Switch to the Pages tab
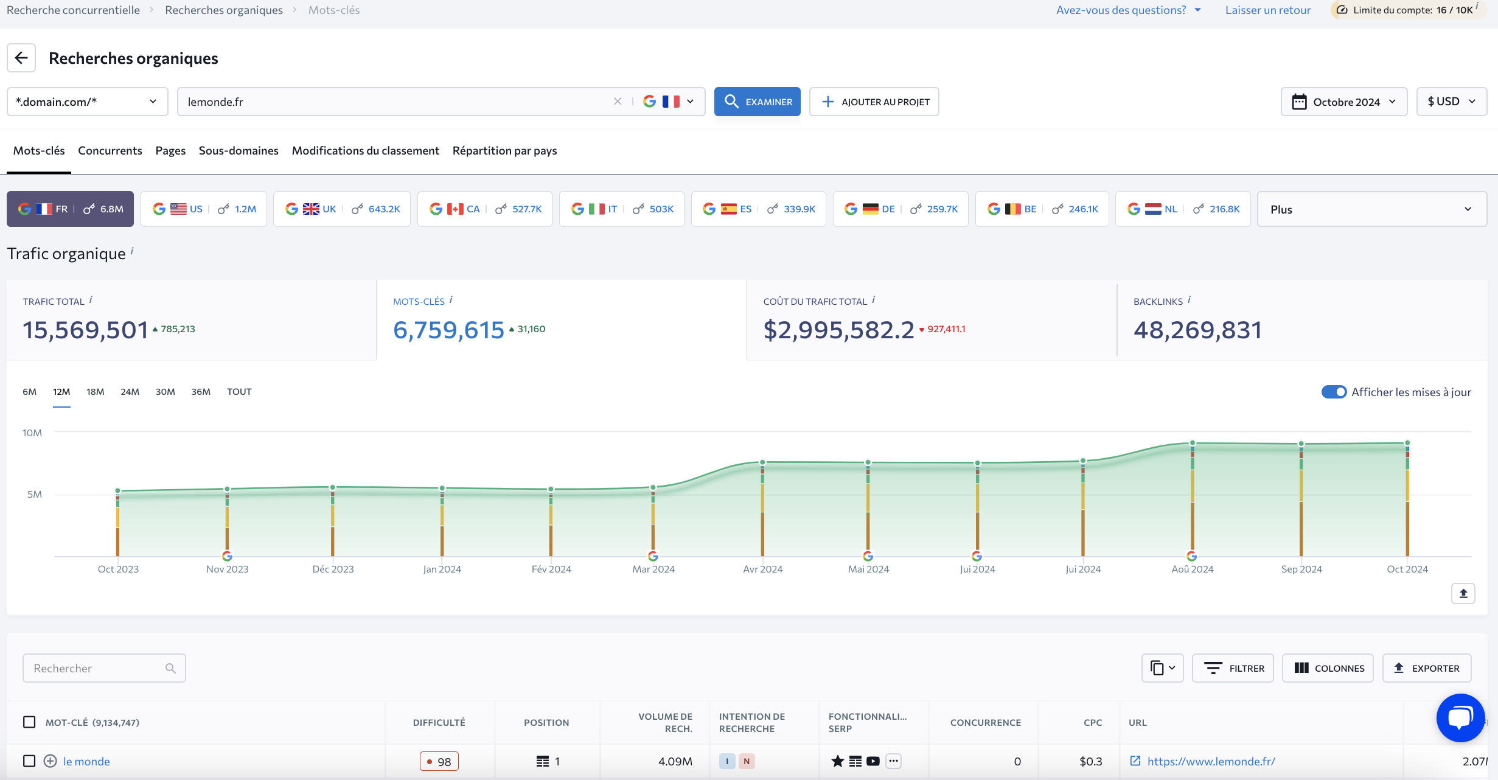 [x=170, y=150]
